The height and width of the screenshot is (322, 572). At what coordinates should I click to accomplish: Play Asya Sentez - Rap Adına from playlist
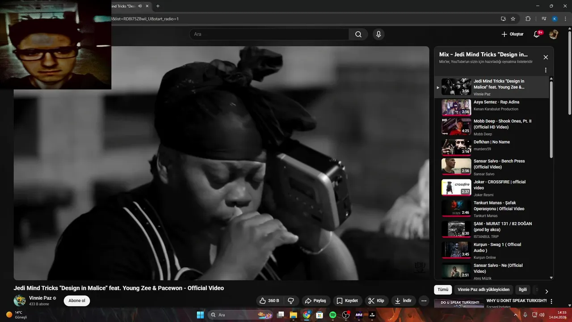pos(492,107)
